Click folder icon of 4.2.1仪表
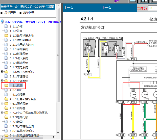Screen dimensions: 157x140 6,85
